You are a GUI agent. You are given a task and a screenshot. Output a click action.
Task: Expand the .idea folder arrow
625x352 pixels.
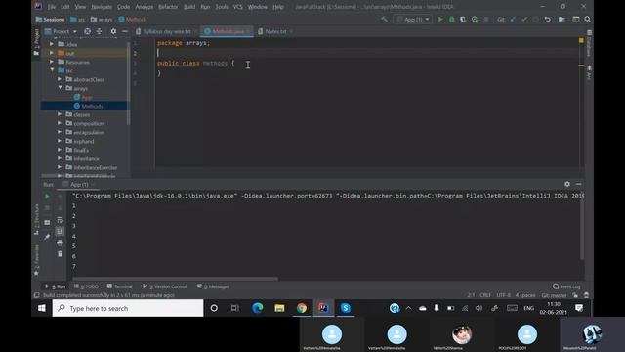click(52, 44)
